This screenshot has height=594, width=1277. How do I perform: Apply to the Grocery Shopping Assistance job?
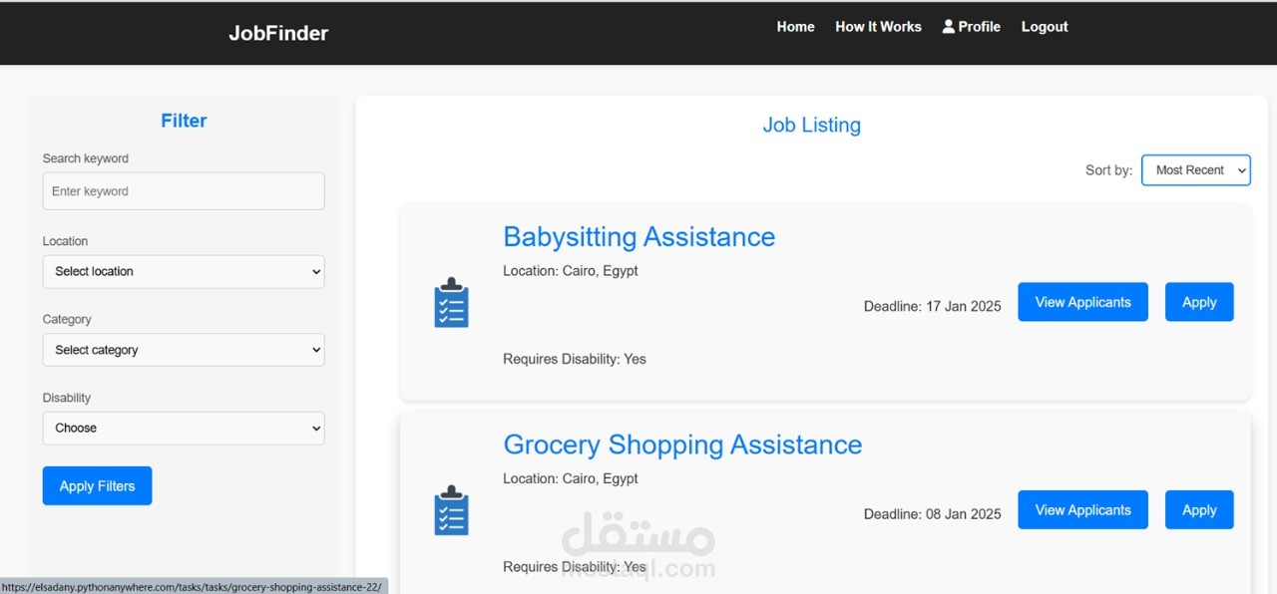[x=1199, y=509]
